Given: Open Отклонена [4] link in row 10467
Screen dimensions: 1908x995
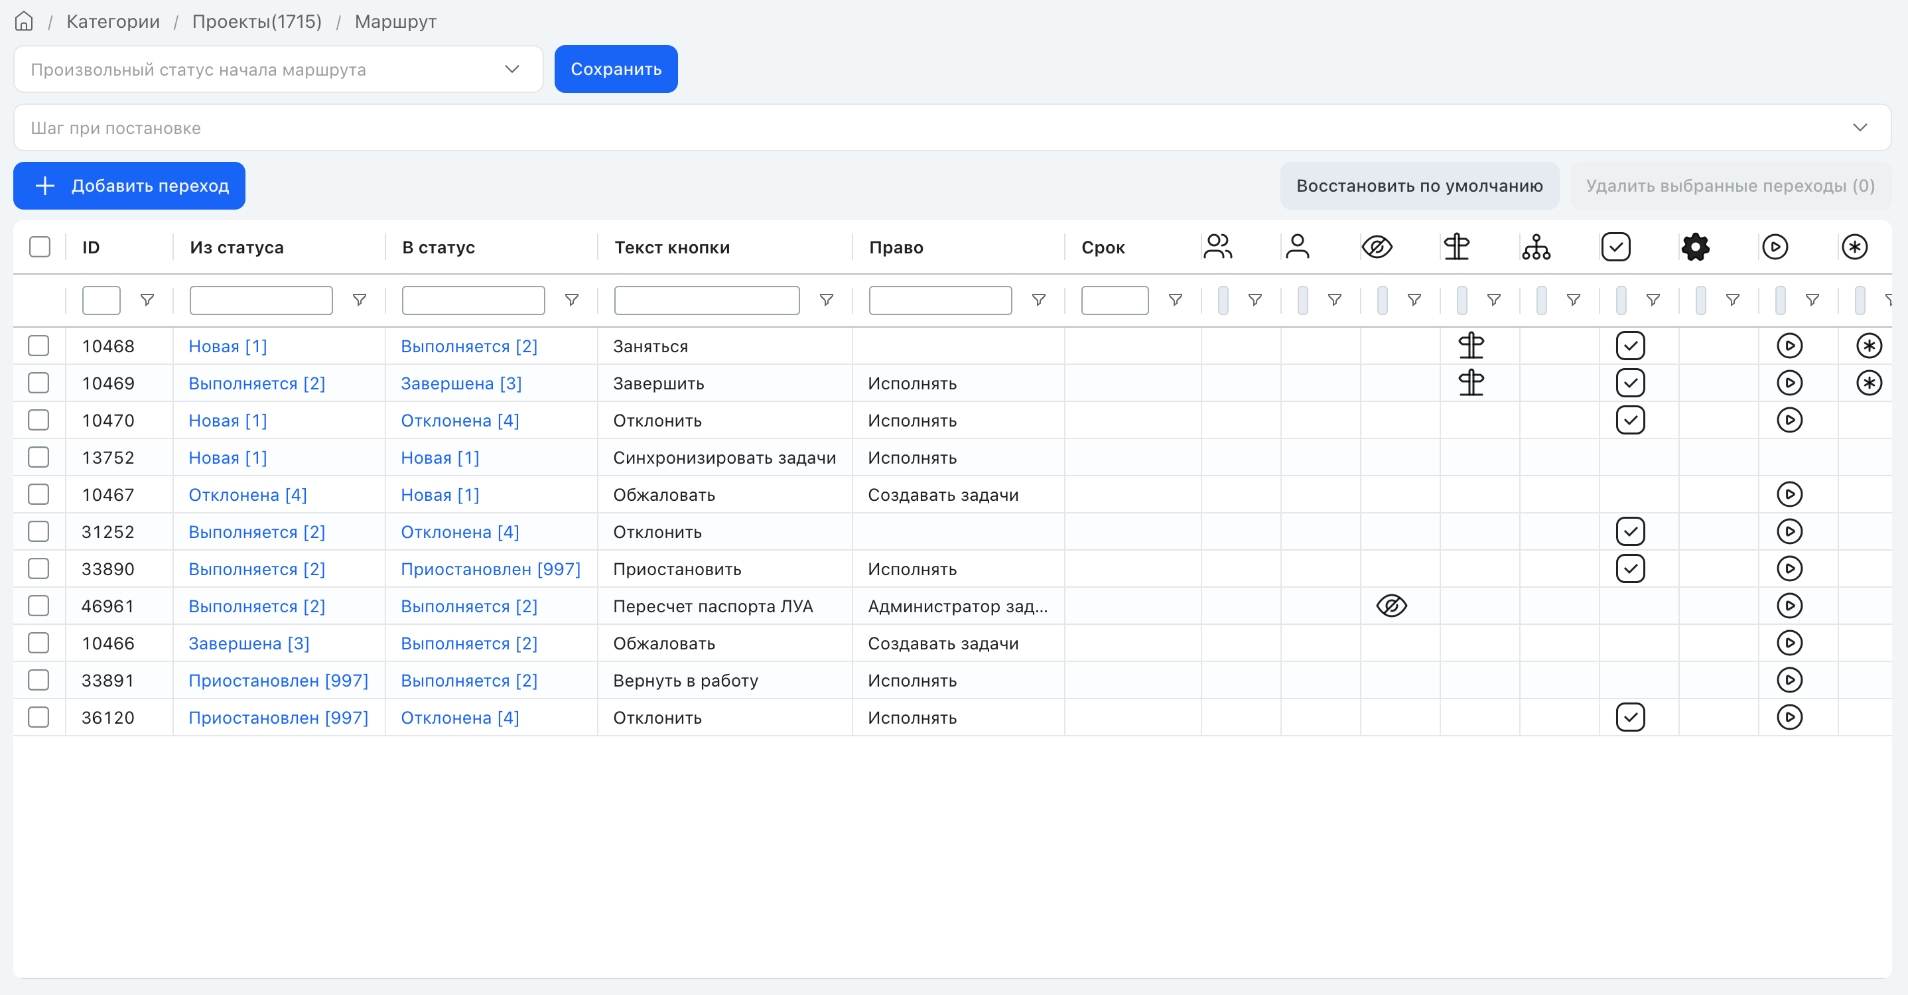Looking at the screenshot, I should coord(248,495).
